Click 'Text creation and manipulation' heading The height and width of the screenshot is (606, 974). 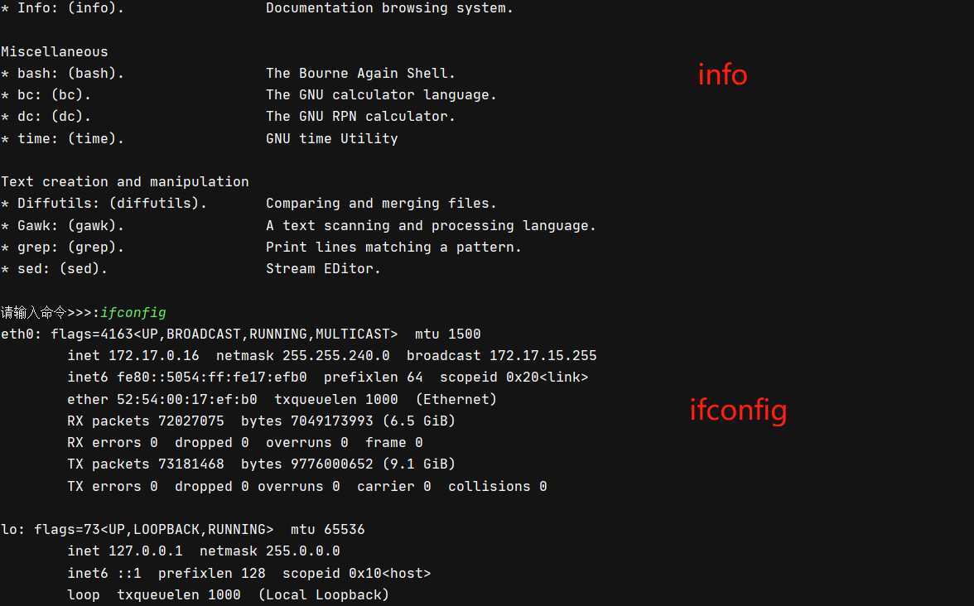(x=125, y=182)
